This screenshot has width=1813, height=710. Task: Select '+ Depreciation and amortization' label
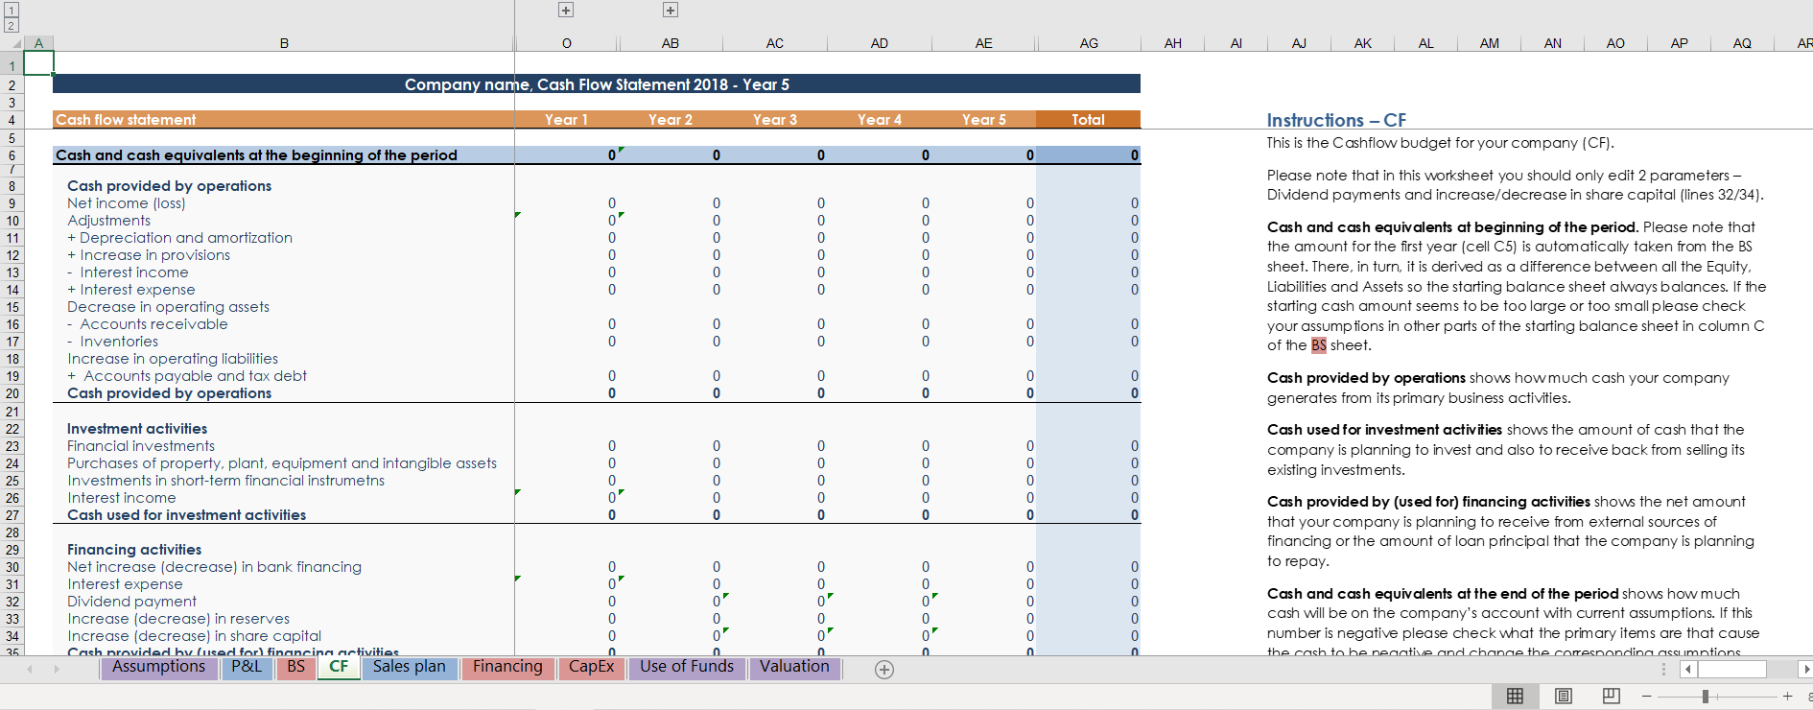[x=179, y=238]
